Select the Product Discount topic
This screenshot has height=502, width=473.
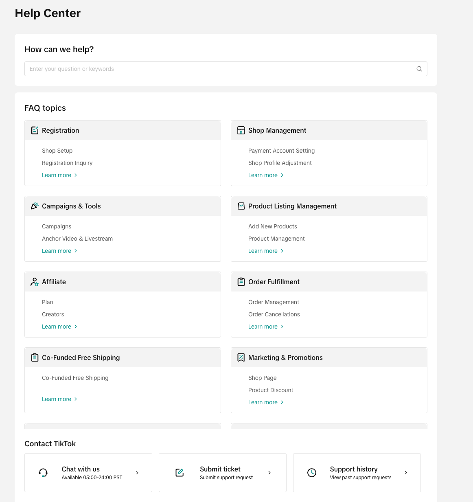pyautogui.click(x=271, y=390)
